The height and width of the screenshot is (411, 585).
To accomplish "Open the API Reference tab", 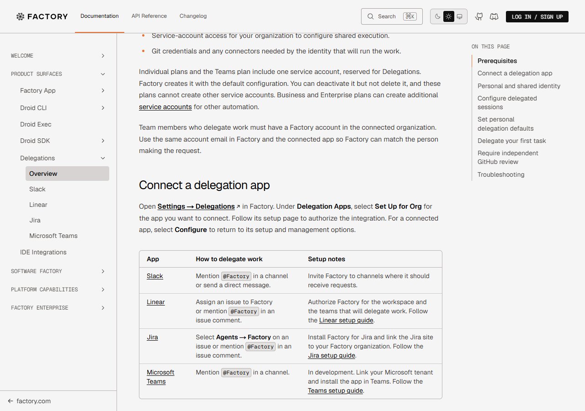I will click(149, 16).
